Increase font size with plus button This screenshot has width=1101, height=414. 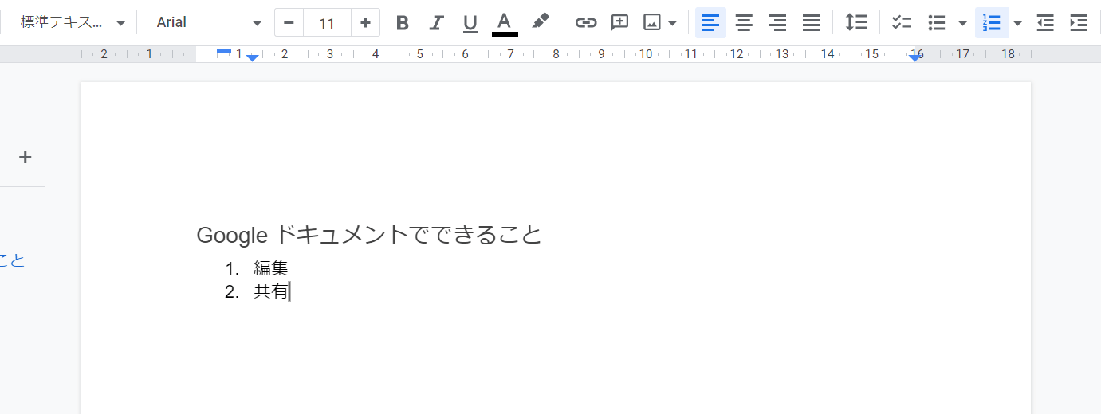(x=365, y=23)
